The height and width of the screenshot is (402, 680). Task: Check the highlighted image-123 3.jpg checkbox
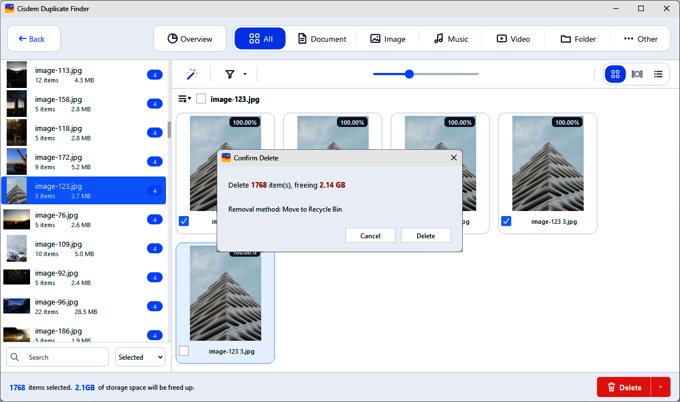point(184,351)
